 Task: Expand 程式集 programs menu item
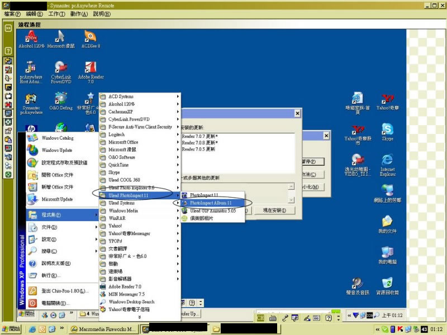(62, 215)
